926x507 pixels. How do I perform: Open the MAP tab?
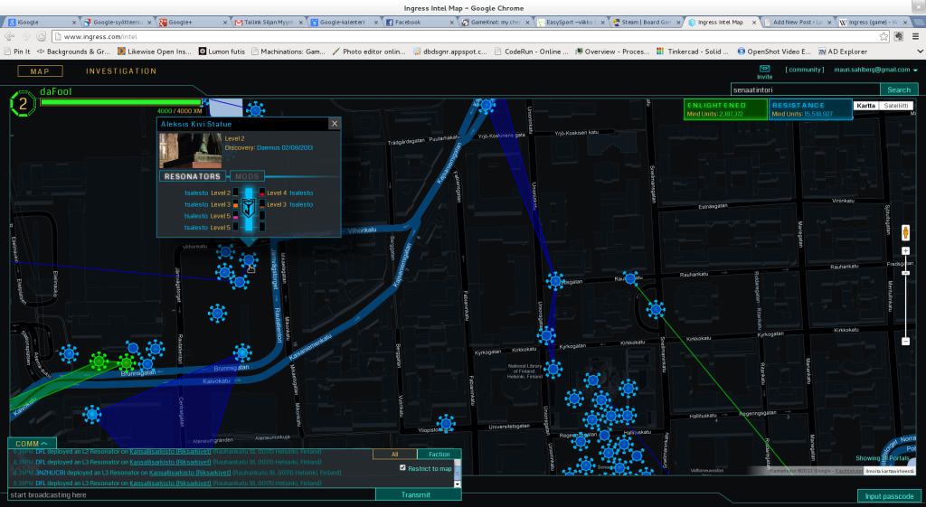tap(40, 71)
